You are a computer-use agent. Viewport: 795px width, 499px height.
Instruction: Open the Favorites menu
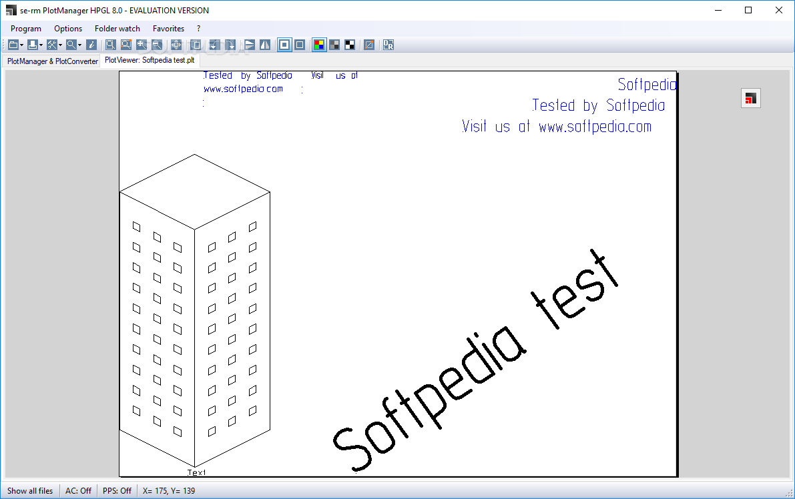[168, 29]
